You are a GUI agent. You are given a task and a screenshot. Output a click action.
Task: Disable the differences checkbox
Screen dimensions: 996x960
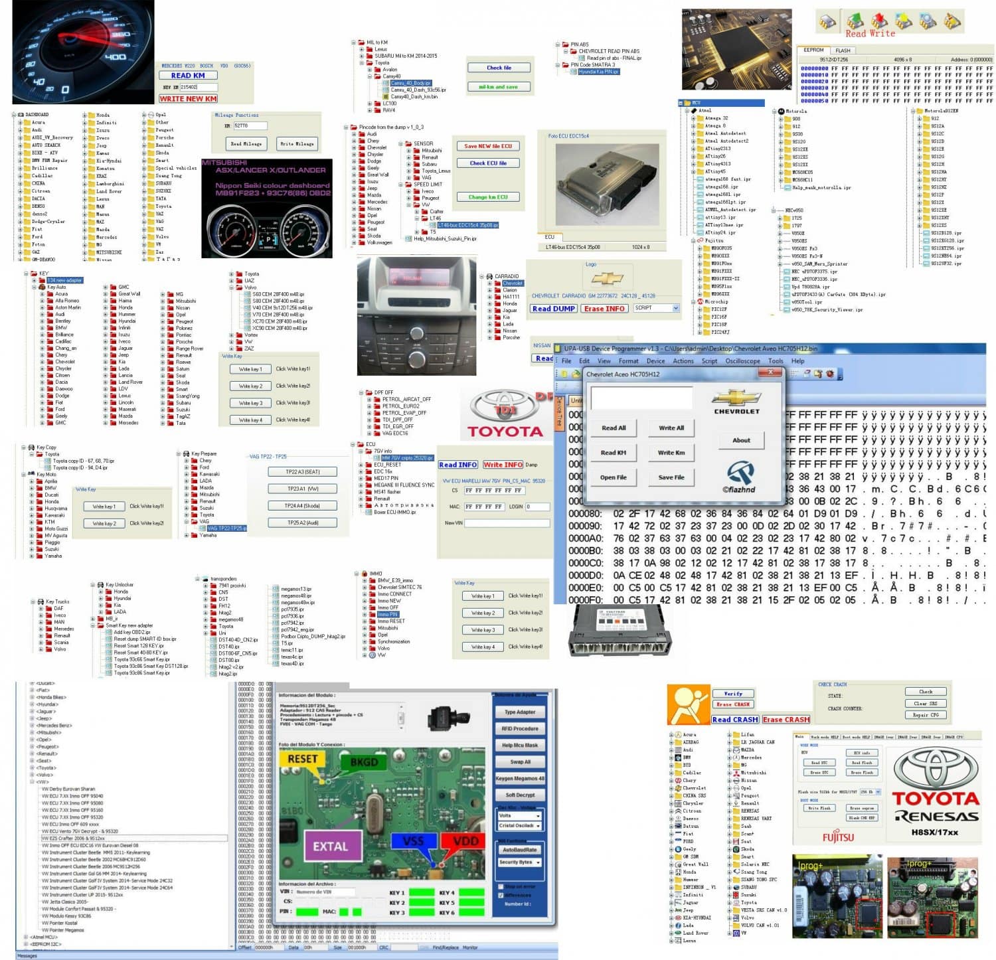[x=500, y=894]
